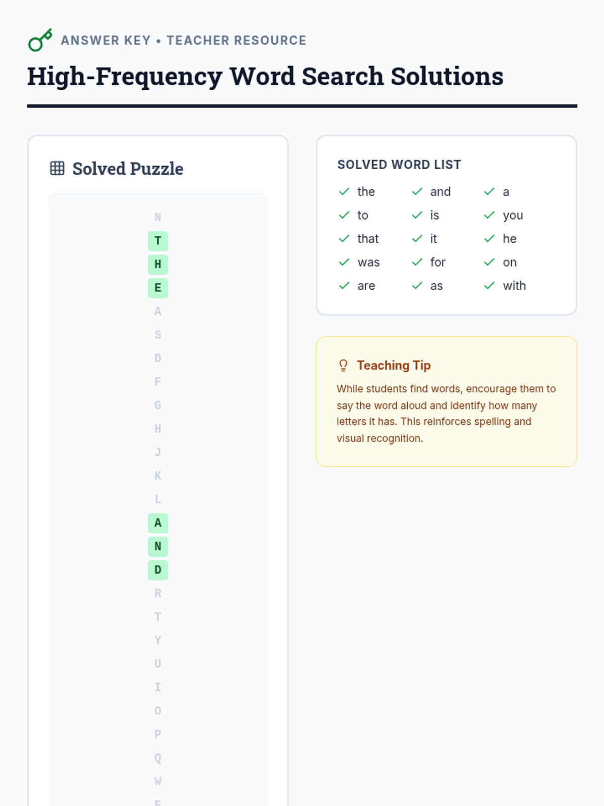The width and height of the screenshot is (604, 806).
Task: Click the checkmark beside 'he'
Action: point(489,238)
